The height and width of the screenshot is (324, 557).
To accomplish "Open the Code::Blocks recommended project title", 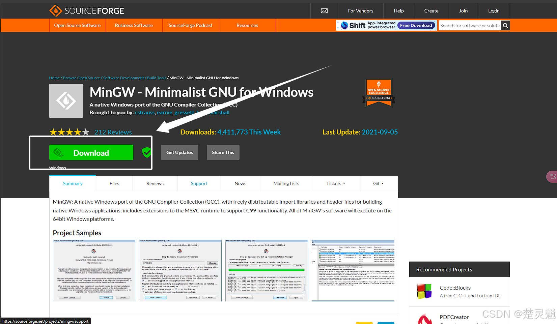I will (x=455, y=288).
